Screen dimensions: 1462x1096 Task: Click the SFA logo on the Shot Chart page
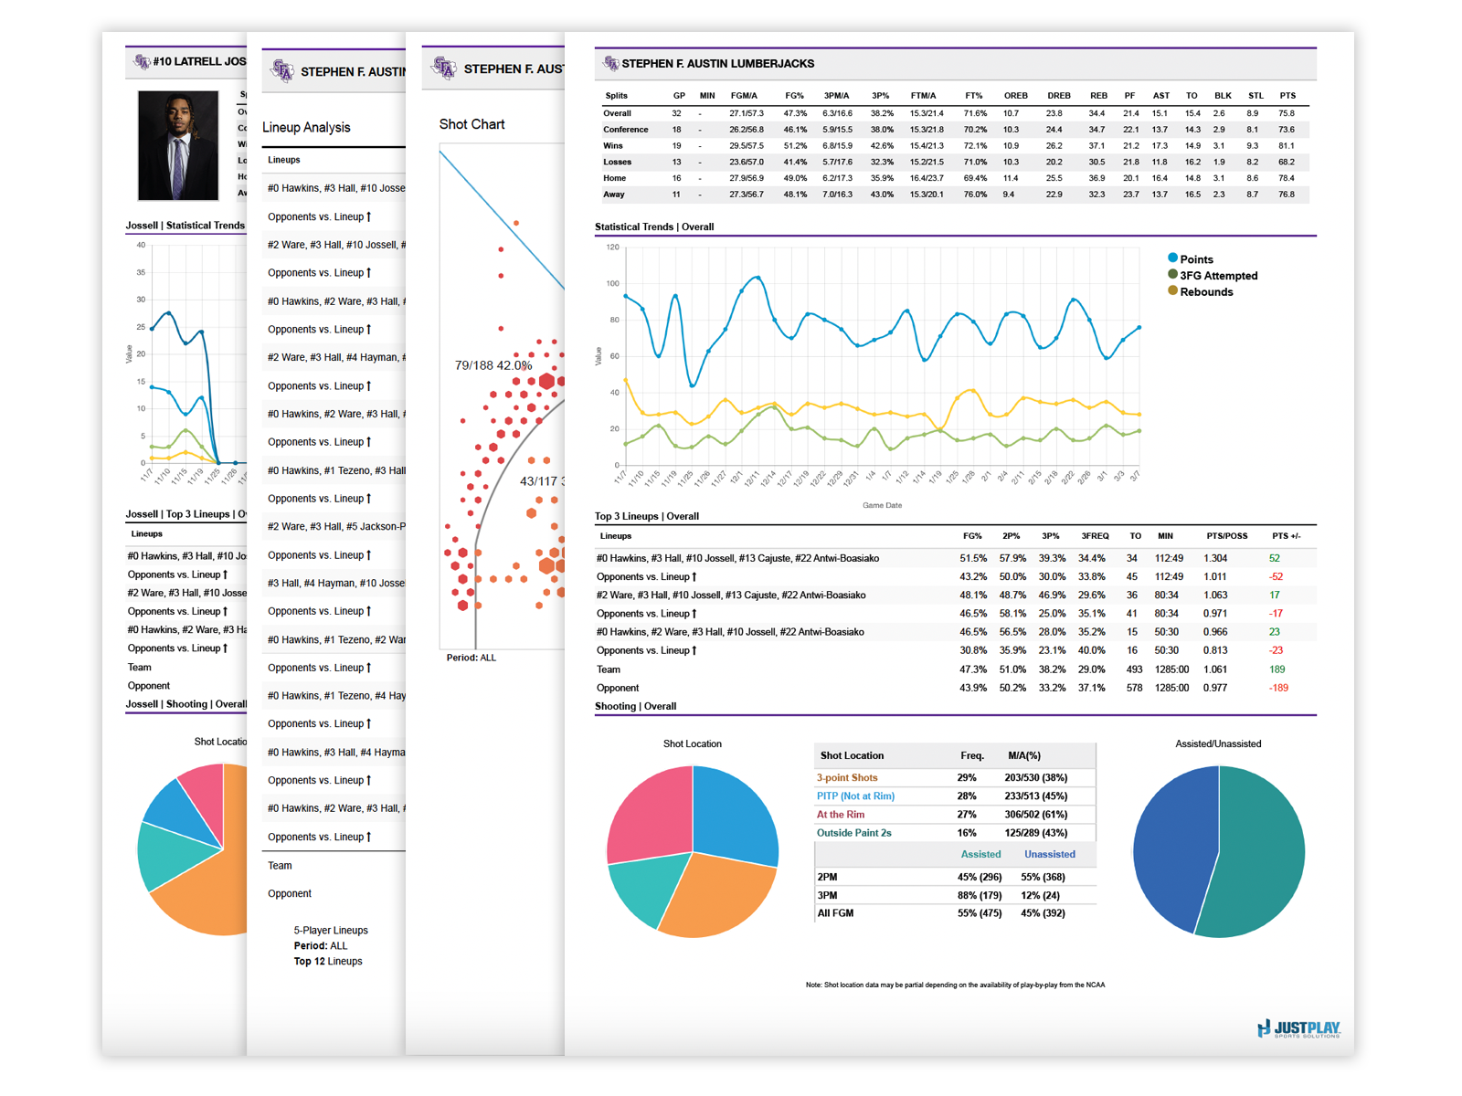point(444,68)
